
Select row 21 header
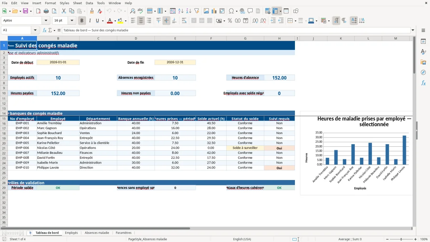click(4, 148)
